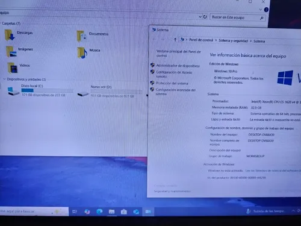Click the Buscar en Este equipo field
This screenshot has height=226, width=301.
238,17
